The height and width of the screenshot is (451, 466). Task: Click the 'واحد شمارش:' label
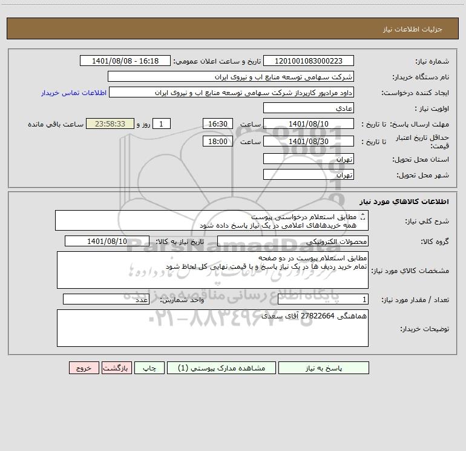click(182, 300)
